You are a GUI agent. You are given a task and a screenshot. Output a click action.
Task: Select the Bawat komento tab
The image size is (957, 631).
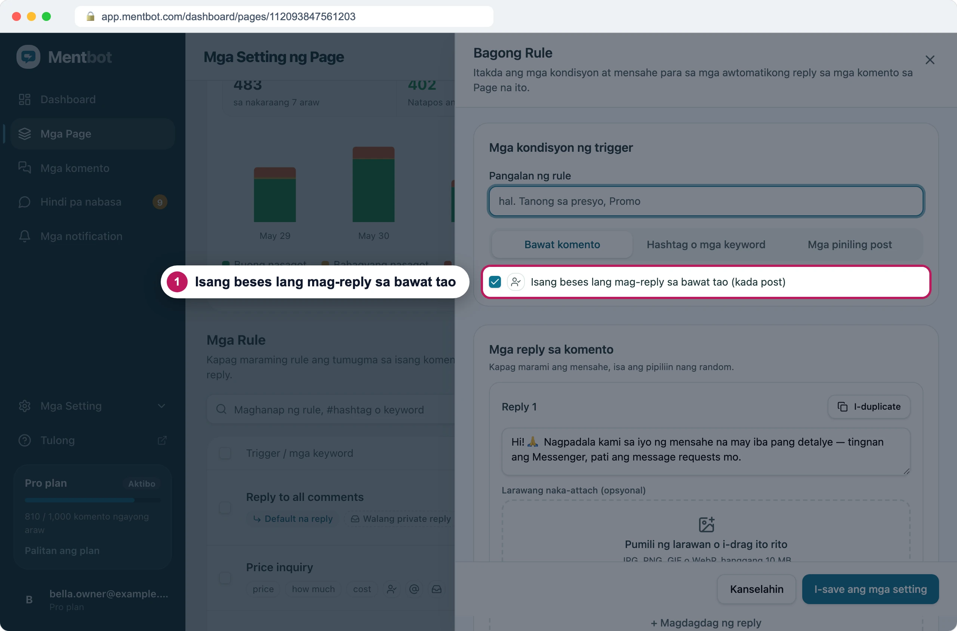pyautogui.click(x=562, y=245)
